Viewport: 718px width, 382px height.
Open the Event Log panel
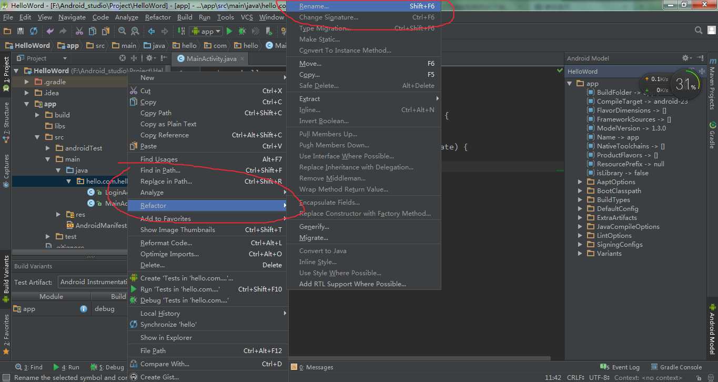click(x=620, y=367)
